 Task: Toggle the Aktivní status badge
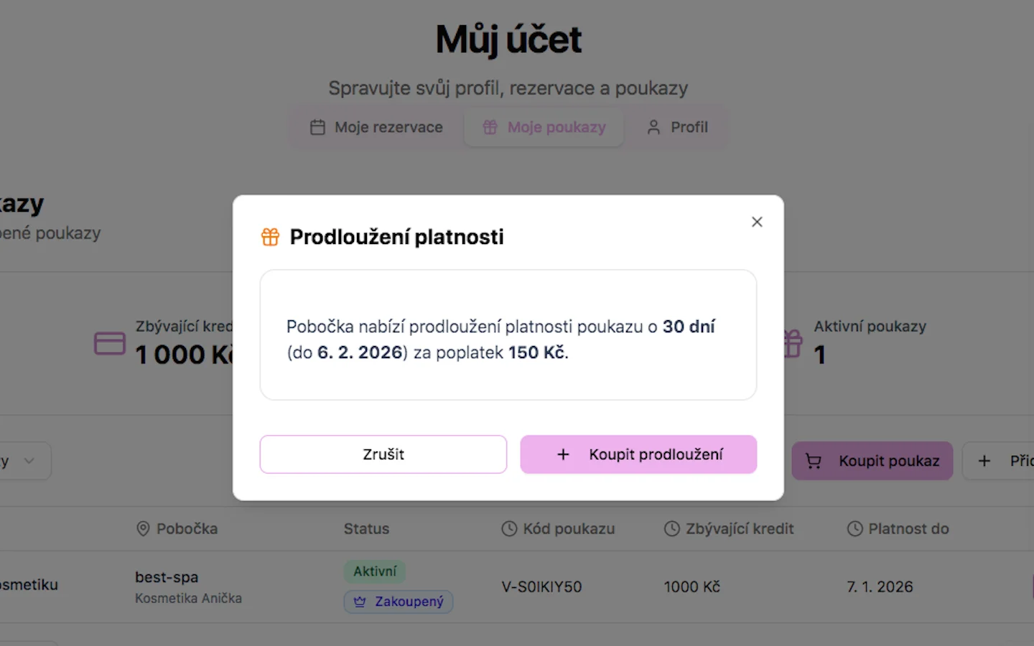click(374, 571)
